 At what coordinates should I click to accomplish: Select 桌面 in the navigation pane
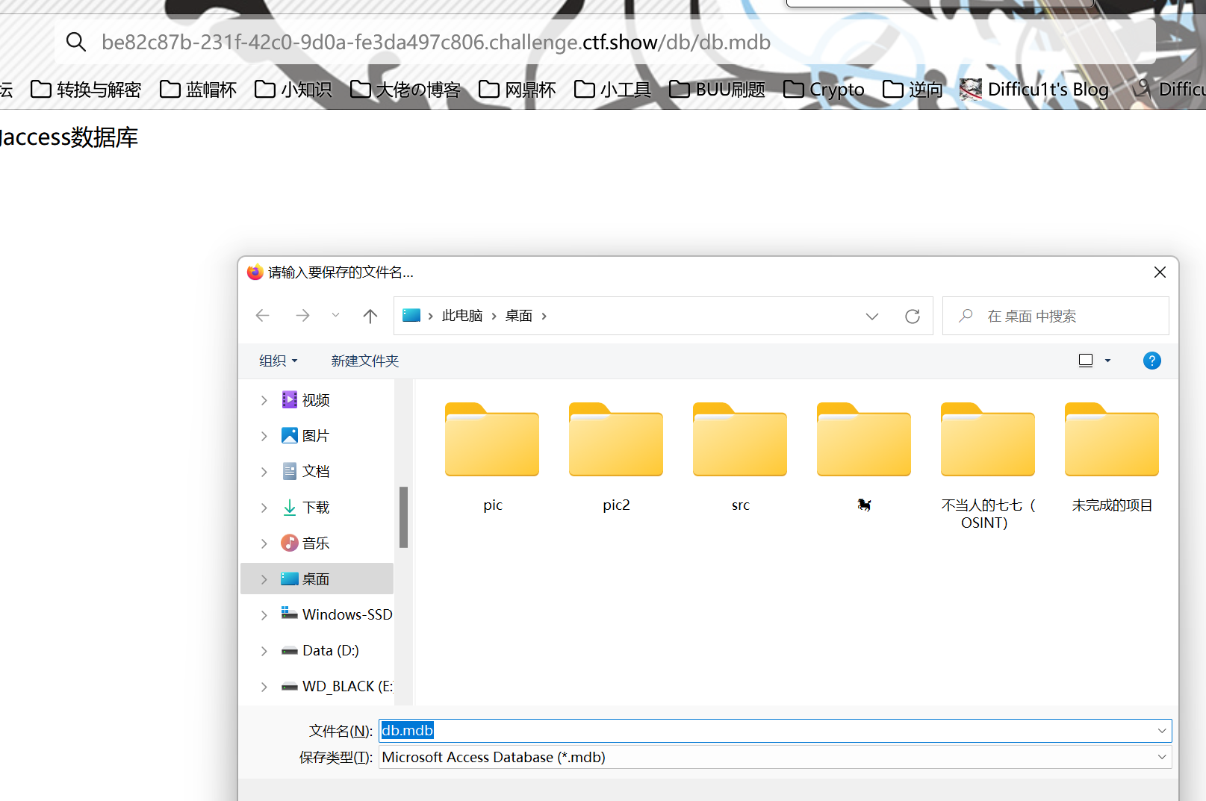click(x=316, y=579)
